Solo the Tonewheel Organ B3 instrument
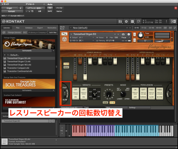Image resolution: width=178 pixels, height=149 pixels. click(x=134, y=34)
